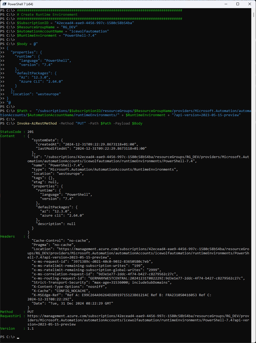
Task: Click the "Azure CLI": "2.64.0" line
Action: (41, 82)
